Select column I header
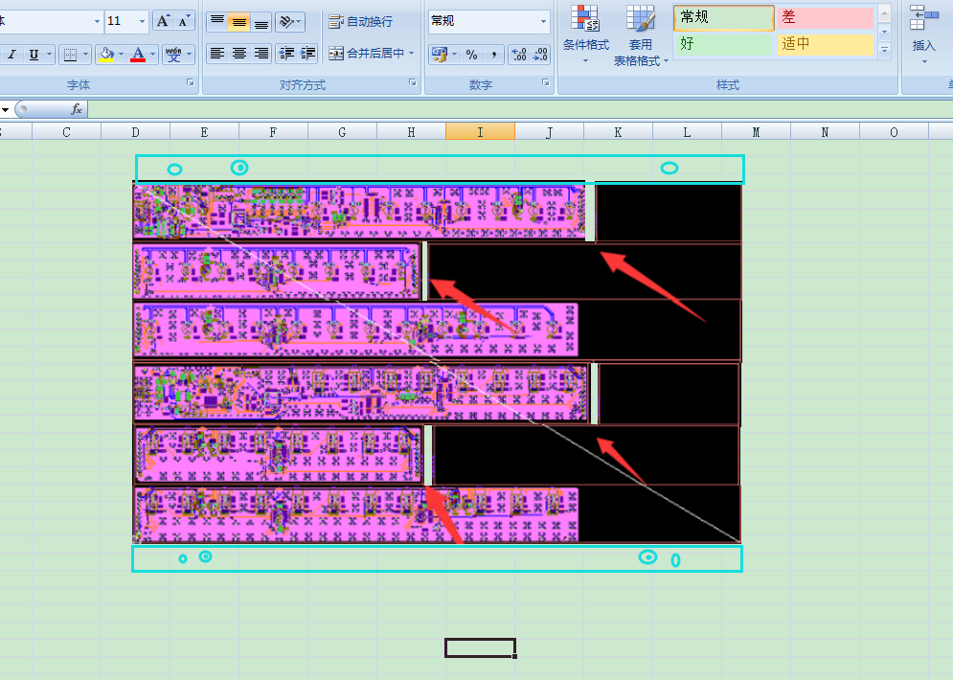 tap(480, 132)
